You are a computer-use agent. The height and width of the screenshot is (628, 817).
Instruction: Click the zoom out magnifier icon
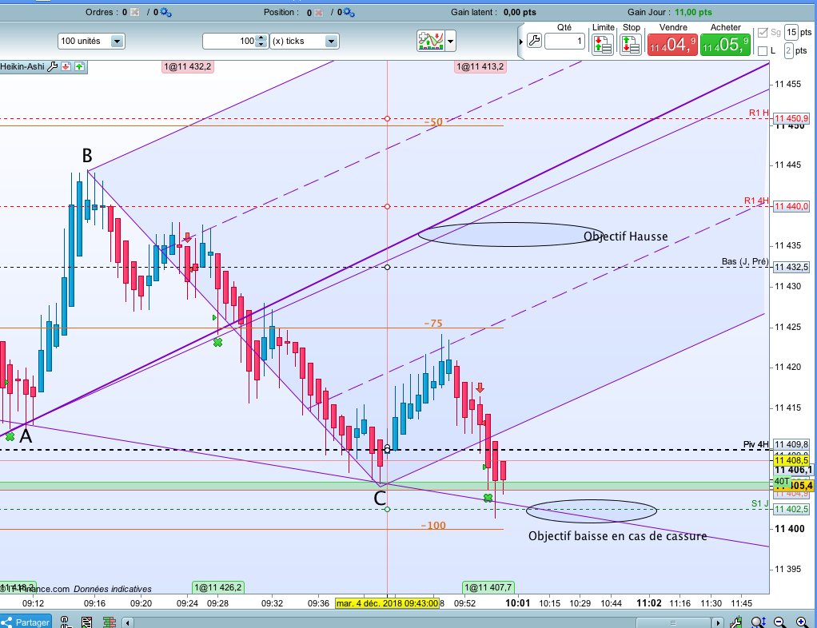coord(780,622)
